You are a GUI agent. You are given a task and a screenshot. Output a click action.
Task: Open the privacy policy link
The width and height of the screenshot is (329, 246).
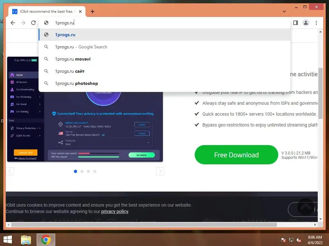point(115,211)
